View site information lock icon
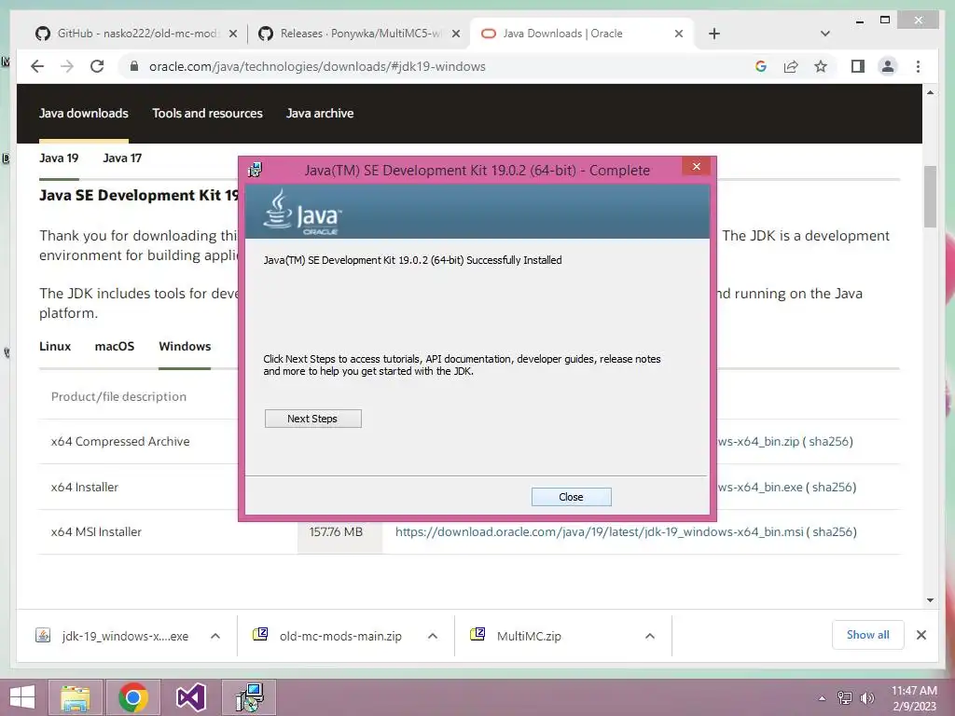The height and width of the screenshot is (716, 955). point(134,66)
